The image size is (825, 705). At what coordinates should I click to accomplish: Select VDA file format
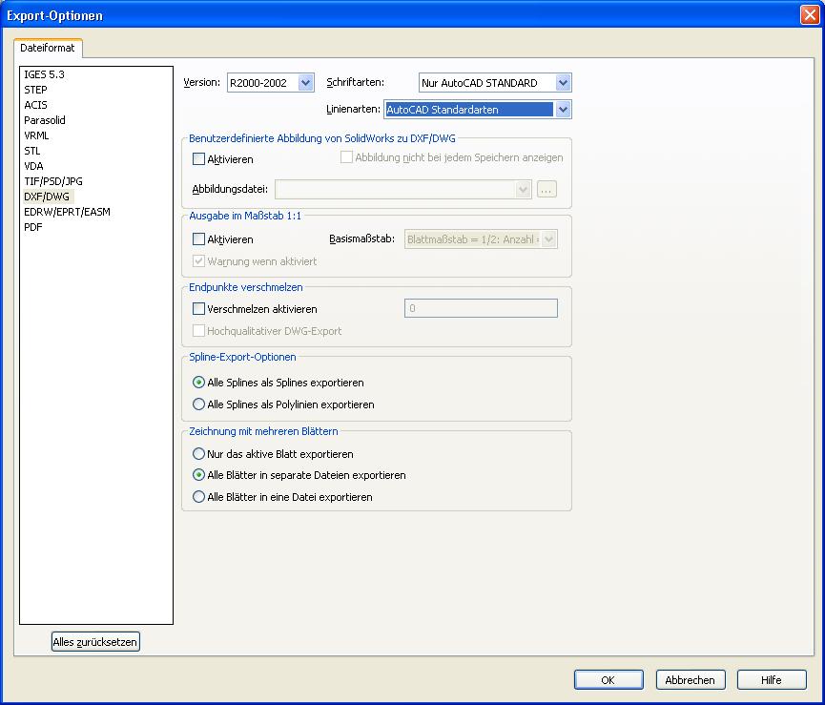point(33,166)
